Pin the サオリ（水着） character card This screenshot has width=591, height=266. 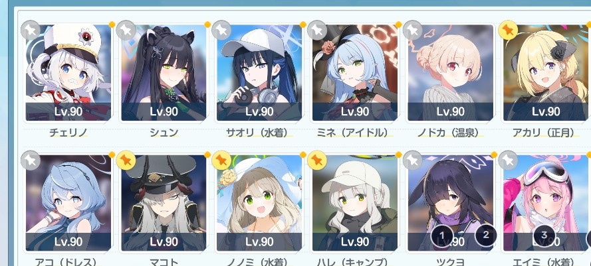[x=221, y=30]
